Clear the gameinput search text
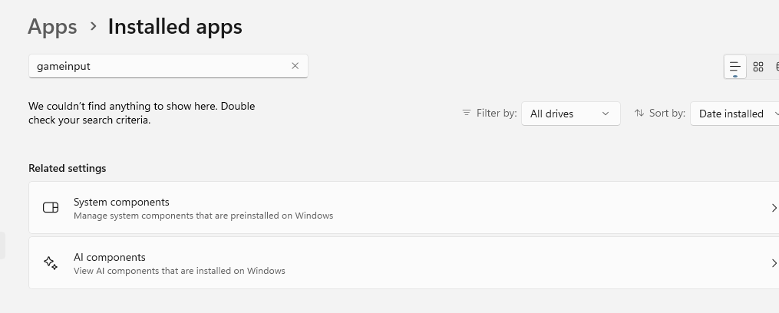This screenshot has height=313, width=779. 295,65
